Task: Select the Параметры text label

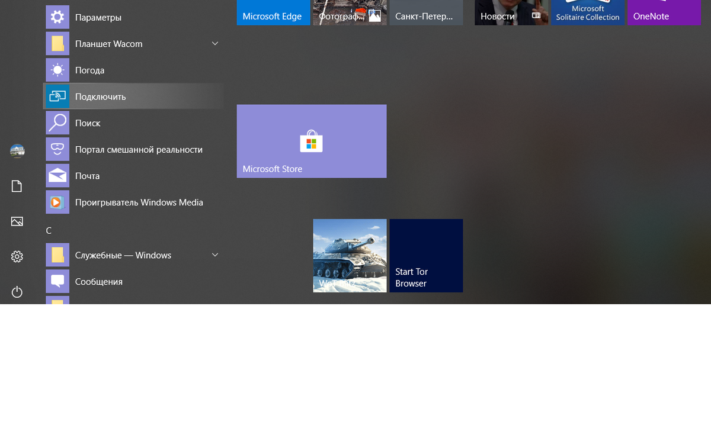Action: 98,18
